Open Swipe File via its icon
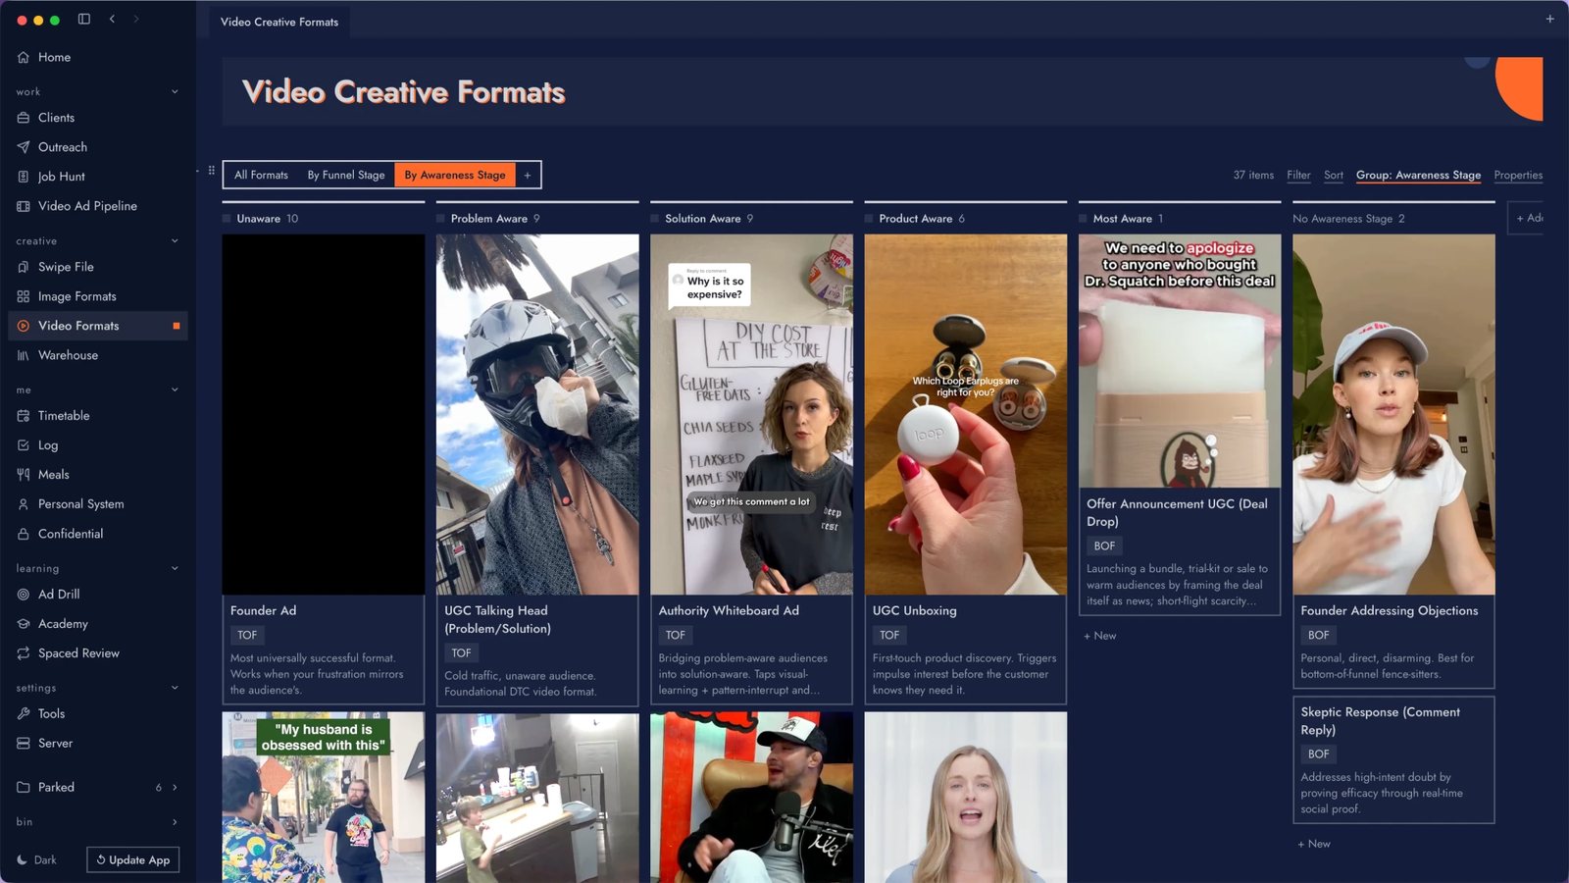Screen dimensions: 1569x883 (24, 267)
